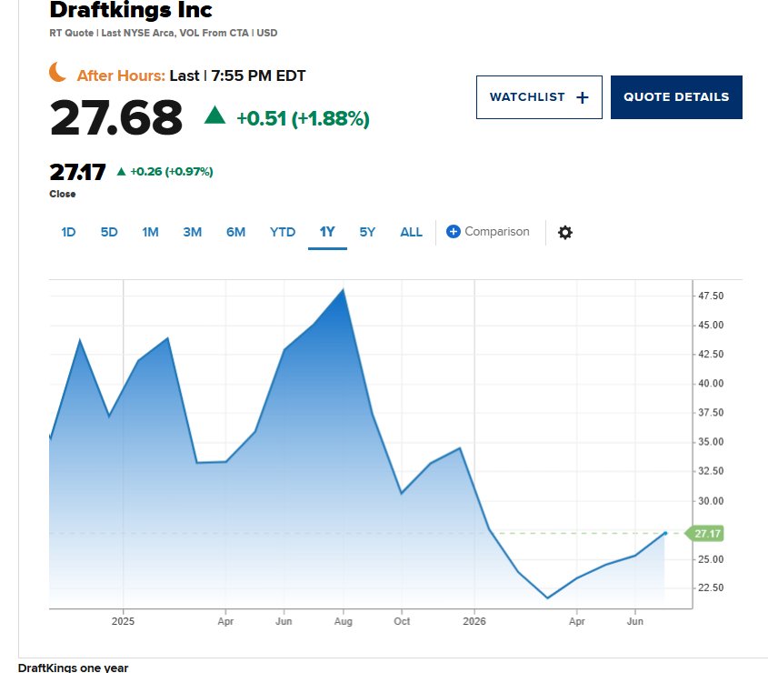Click the endpoint dot on the chart line

pos(665,533)
